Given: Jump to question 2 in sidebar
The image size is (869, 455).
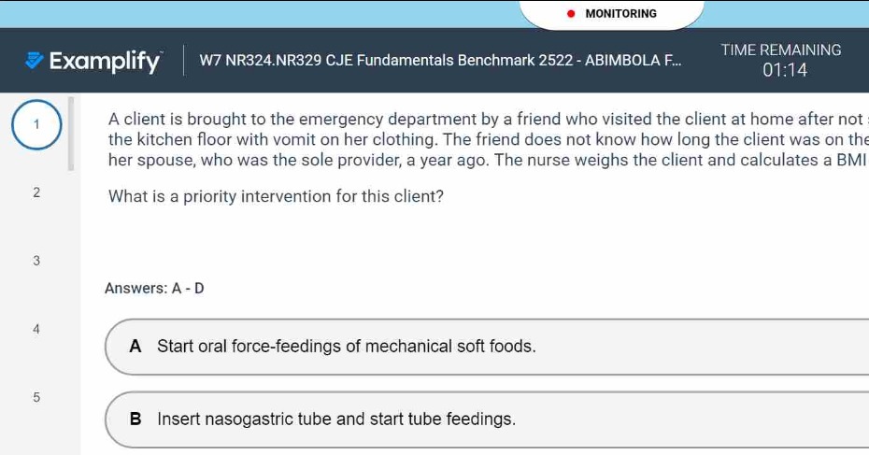Looking at the screenshot, I should click(x=36, y=192).
